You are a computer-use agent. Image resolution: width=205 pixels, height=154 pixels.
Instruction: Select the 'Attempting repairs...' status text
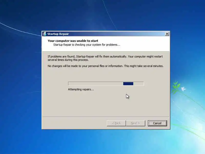tap(81, 89)
